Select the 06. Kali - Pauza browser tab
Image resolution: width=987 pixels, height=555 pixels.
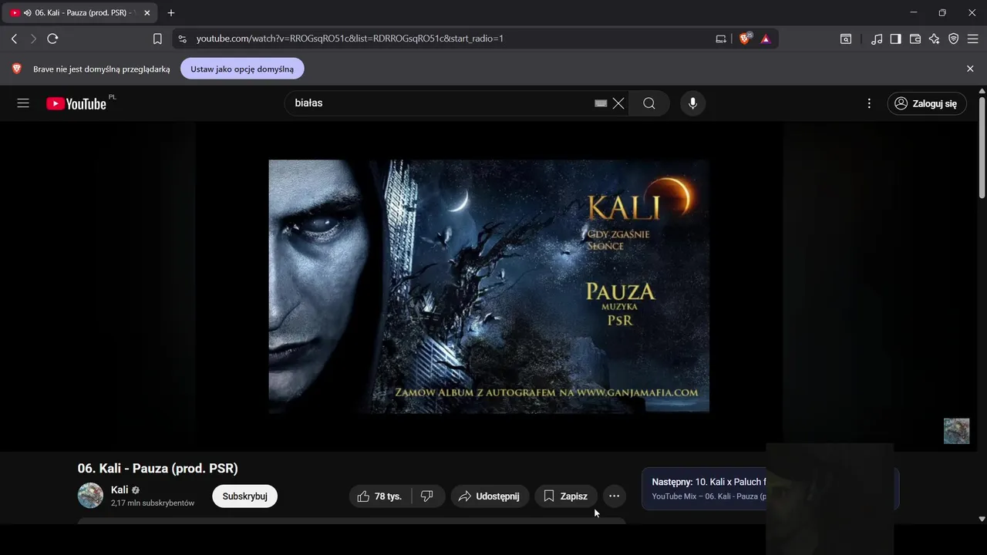click(80, 13)
